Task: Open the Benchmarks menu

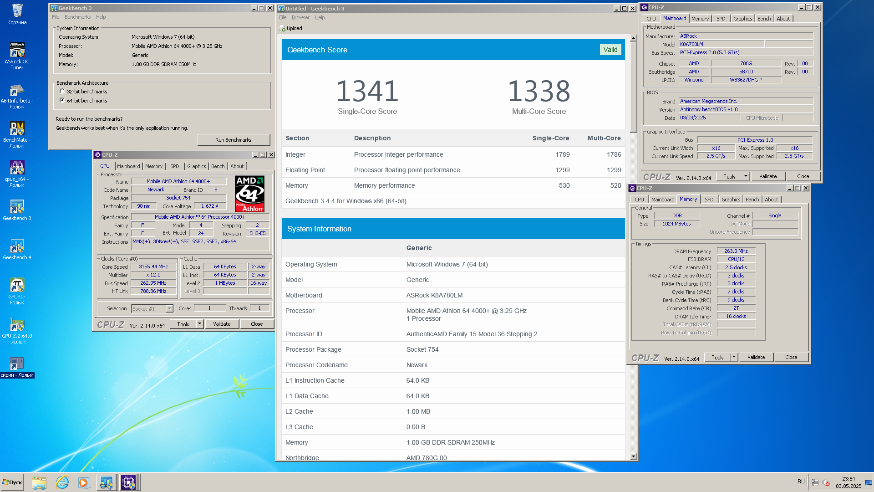Action: pyautogui.click(x=77, y=17)
